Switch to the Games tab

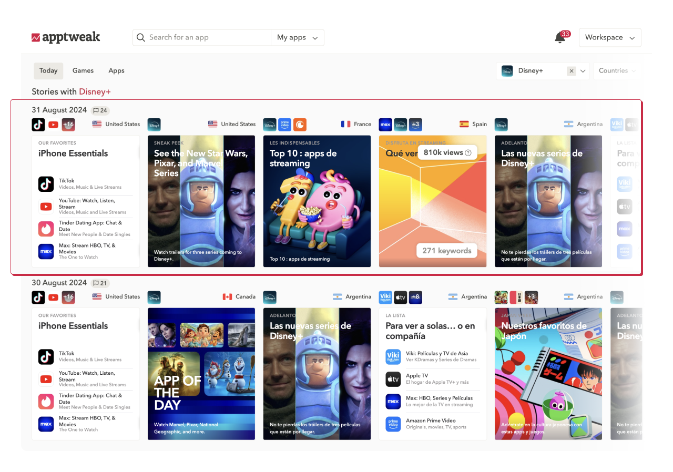point(83,71)
